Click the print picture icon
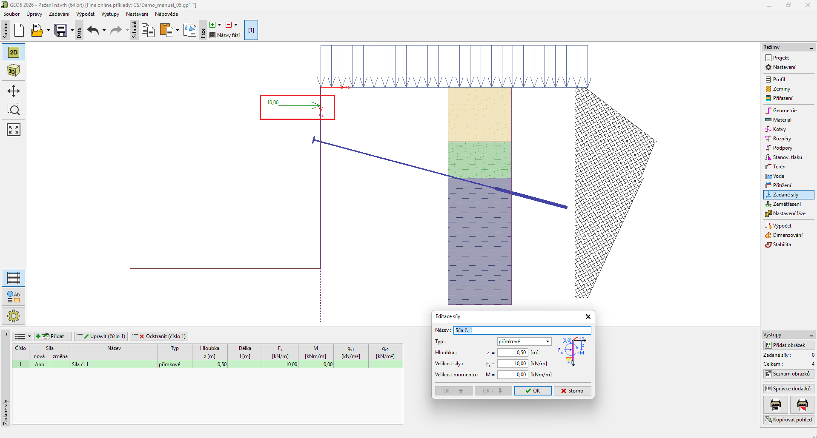 775,405
